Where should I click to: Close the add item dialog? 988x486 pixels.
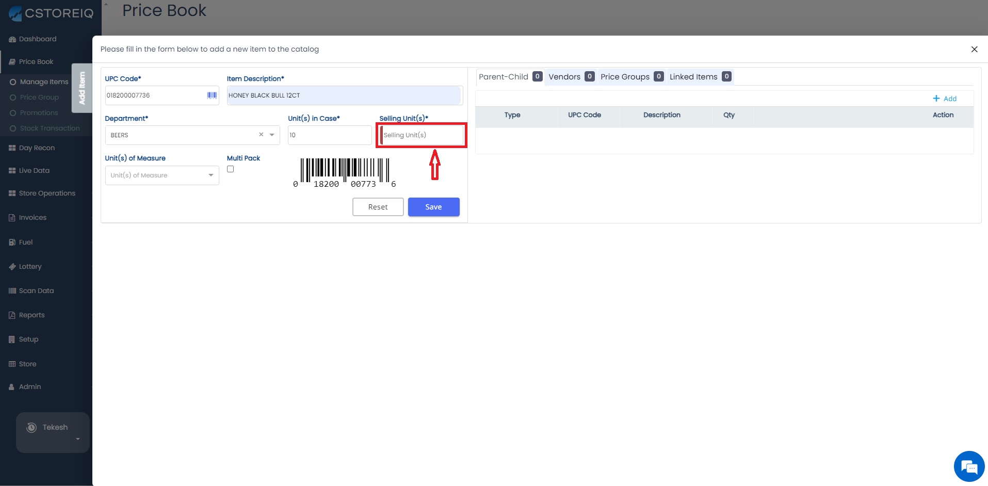974,50
